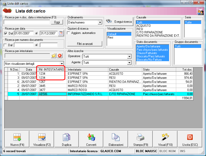The image size is (206, 156).
Task: Clear intestatario with red X icon
Action: tap(60, 56)
